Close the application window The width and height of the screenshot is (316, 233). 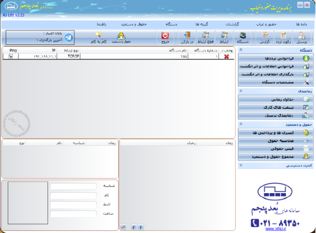click(307, 5)
